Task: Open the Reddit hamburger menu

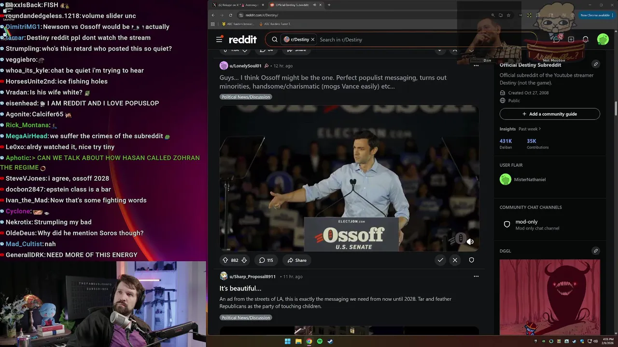Action: coord(219,40)
